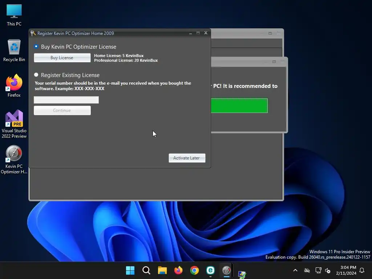372x279 pixels.
Task: Click the Buy License button
Action: [62, 58]
